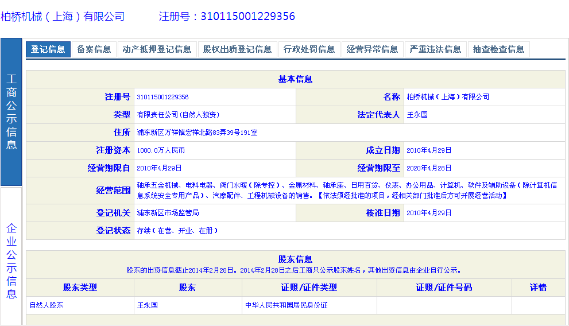Click the 法定代表人 value 王永国
569x326 pixels.
[417, 115]
